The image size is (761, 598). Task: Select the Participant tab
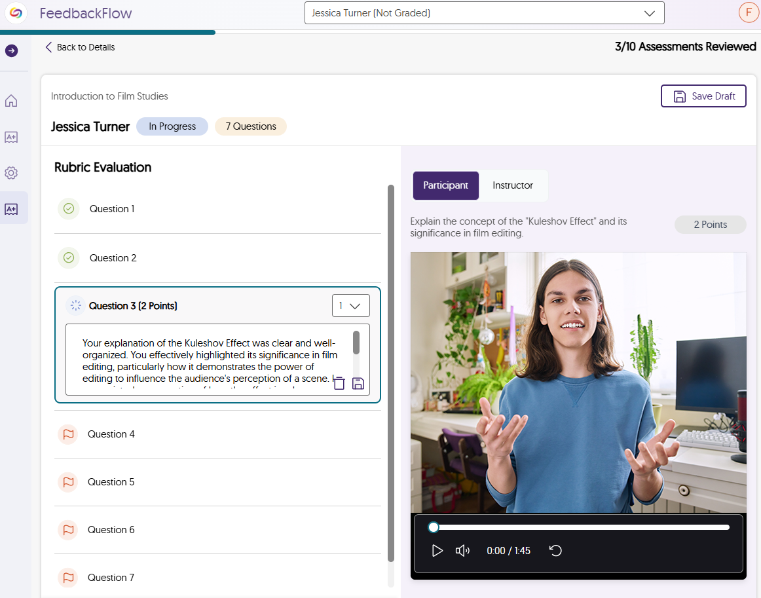tap(445, 185)
